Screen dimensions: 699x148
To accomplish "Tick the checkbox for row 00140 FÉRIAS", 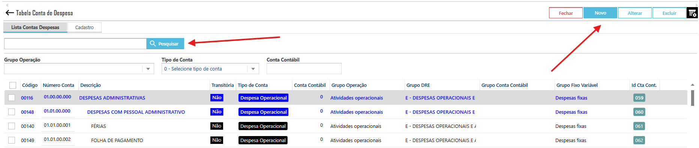I will coord(12,126).
